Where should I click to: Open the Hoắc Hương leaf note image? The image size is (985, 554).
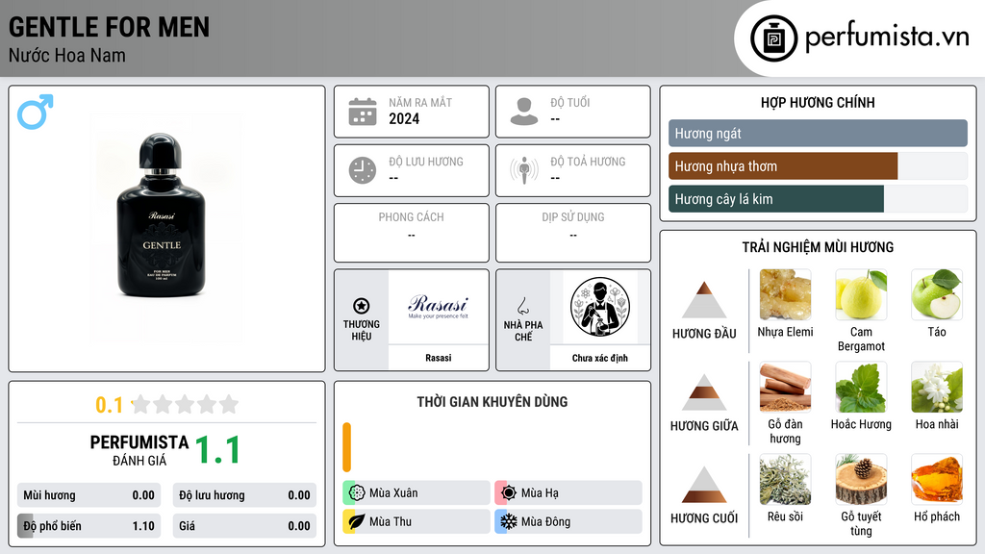pyautogui.click(x=861, y=387)
